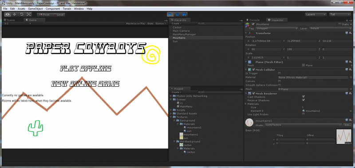Open the Tag dropdown showing Untagged

click(276, 28)
